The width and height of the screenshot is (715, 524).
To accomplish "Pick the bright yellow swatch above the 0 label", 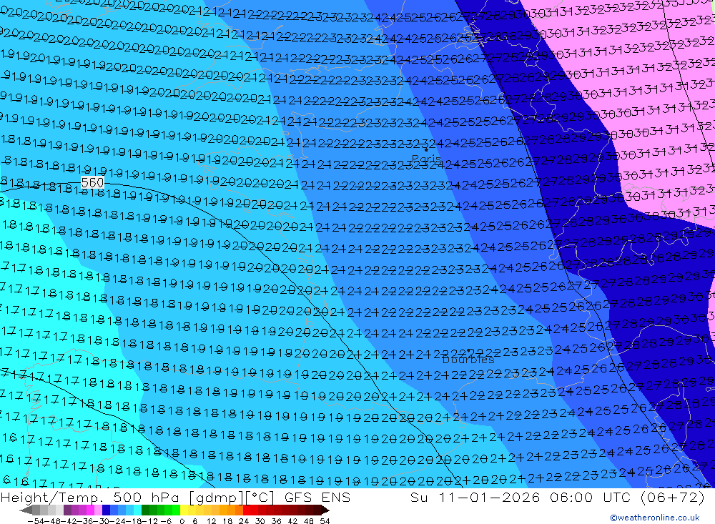I will (x=184, y=510).
